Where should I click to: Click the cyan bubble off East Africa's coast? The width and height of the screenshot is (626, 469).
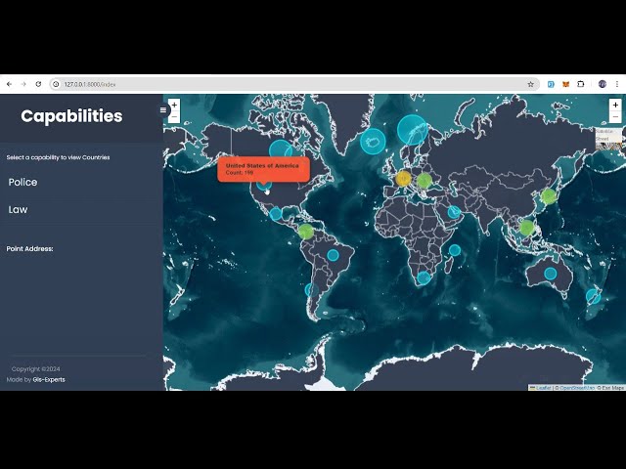coord(454,250)
